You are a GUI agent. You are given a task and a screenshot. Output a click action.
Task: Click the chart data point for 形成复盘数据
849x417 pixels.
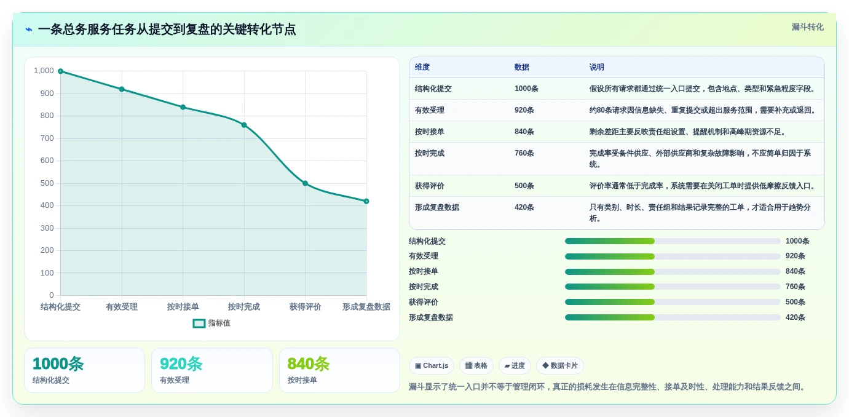pos(366,201)
